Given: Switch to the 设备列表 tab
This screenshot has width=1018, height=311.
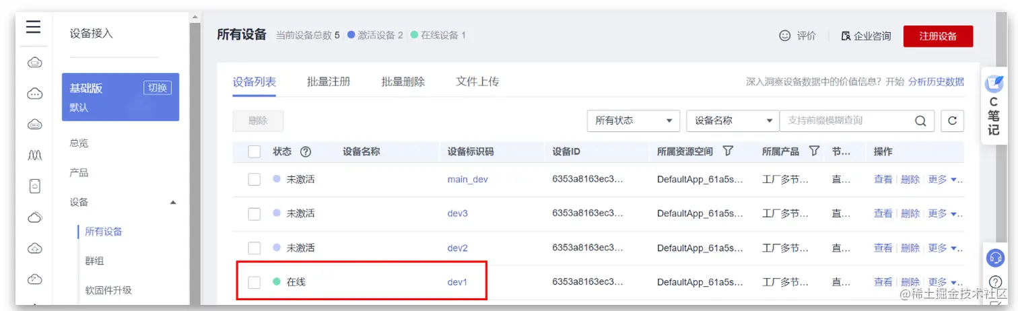Looking at the screenshot, I should point(254,82).
